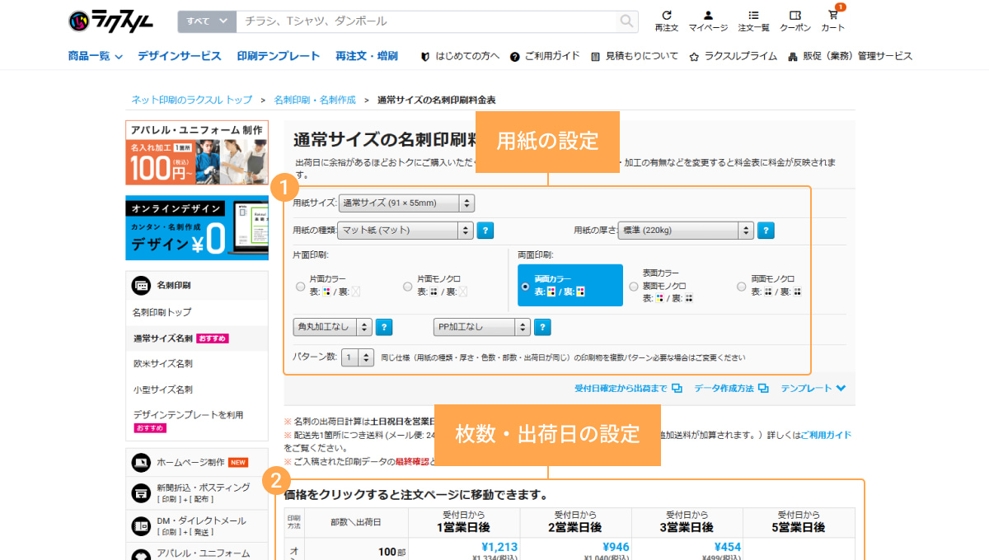Select 欧米サイズ名刺 sidebar item
Screen dimensions: 989x560
(163, 363)
